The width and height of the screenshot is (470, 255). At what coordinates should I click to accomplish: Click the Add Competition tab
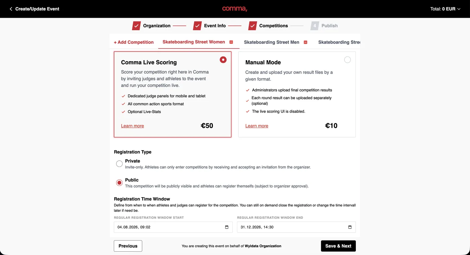[x=134, y=42]
